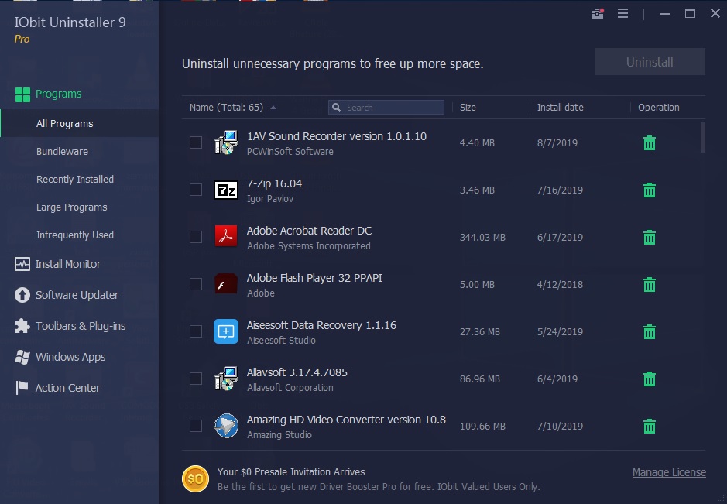Image resolution: width=727 pixels, height=504 pixels.
Task: Click trash icon for Allavsoft
Action: click(x=650, y=379)
